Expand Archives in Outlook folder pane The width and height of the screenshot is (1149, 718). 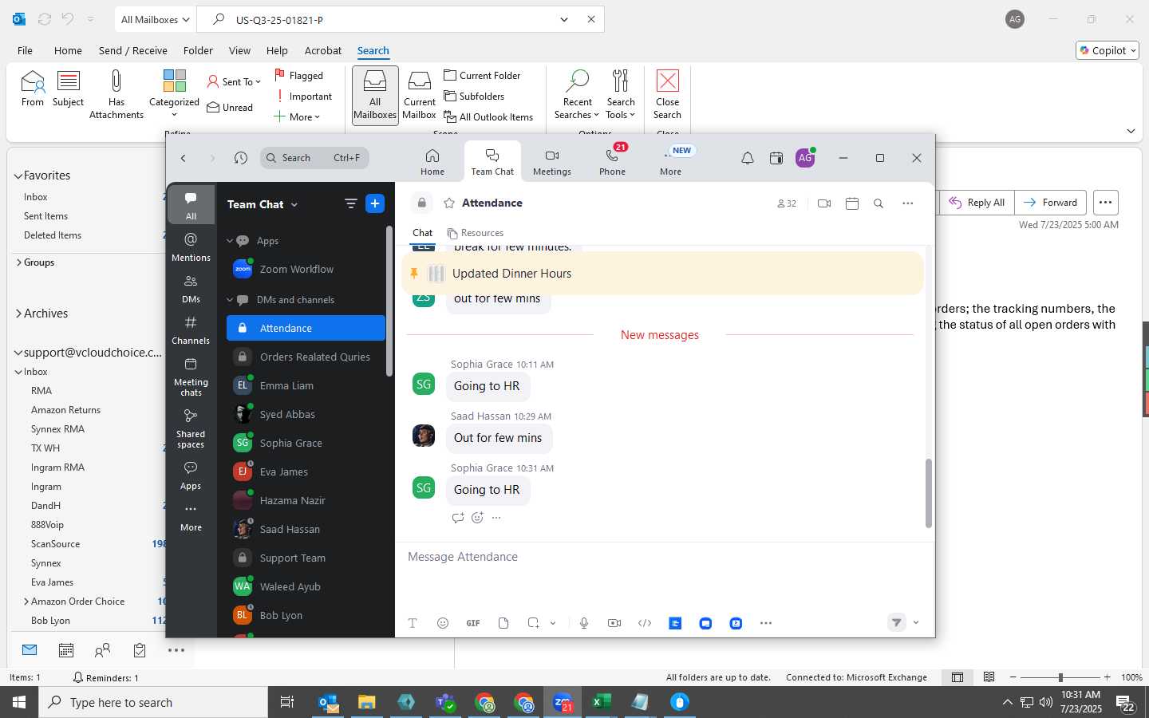(18, 314)
